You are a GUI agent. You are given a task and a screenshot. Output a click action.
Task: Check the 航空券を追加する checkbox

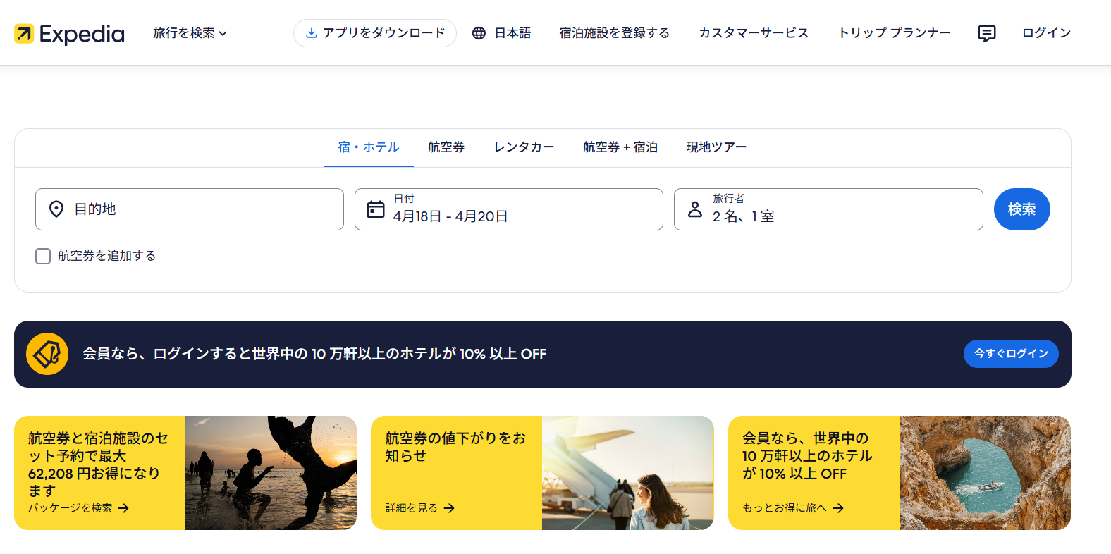point(43,256)
